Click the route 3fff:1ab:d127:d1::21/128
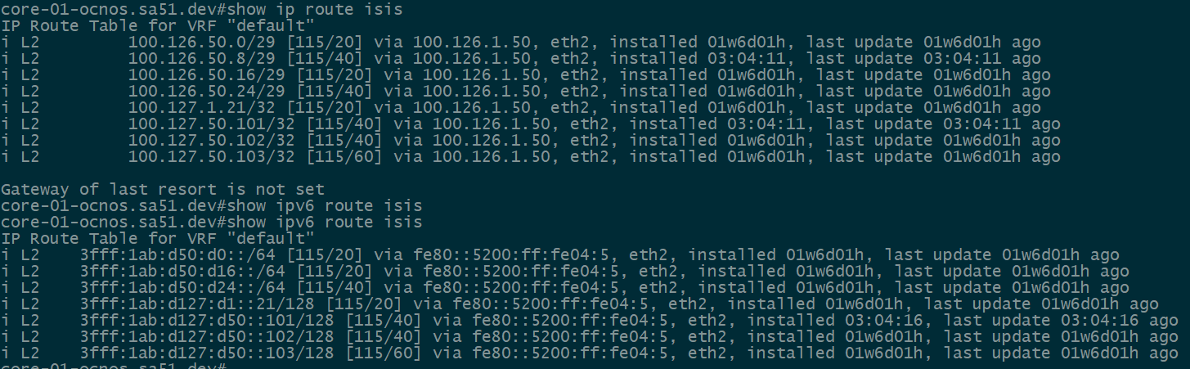Viewport: 1190px width, 369px height. click(x=197, y=304)
